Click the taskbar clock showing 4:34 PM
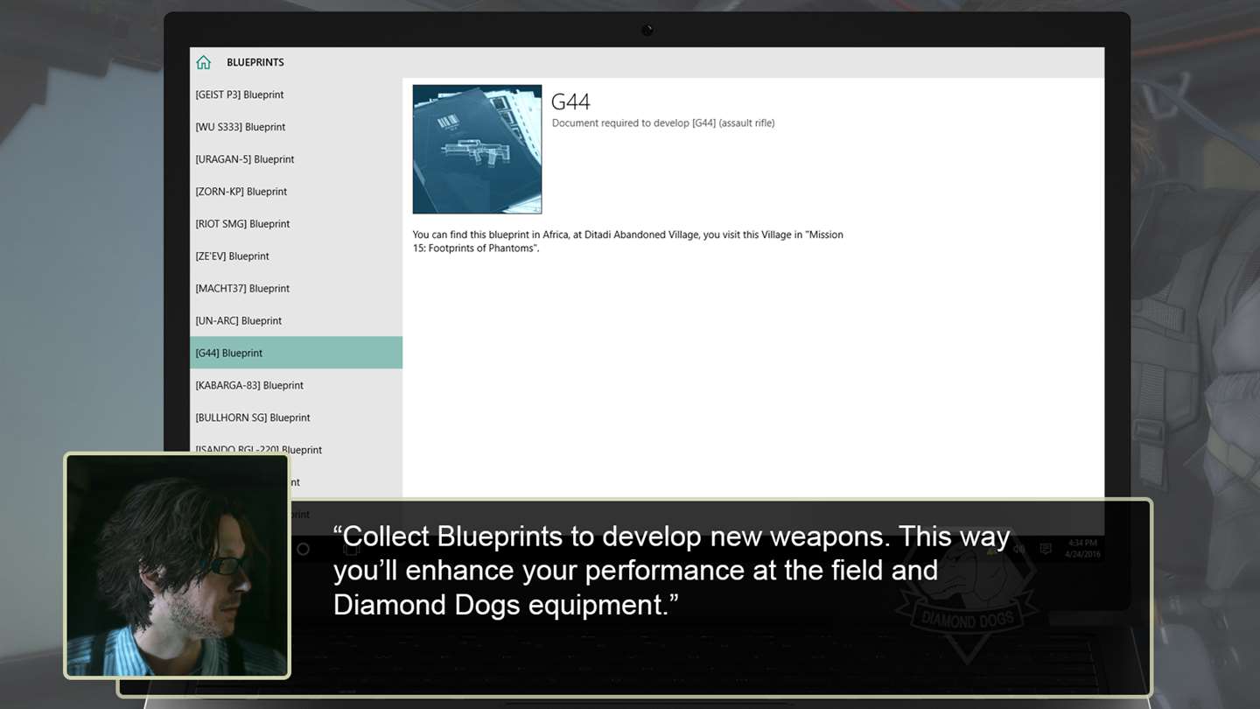Viewport: 1260px width, 709px height. coord(1081,549)
